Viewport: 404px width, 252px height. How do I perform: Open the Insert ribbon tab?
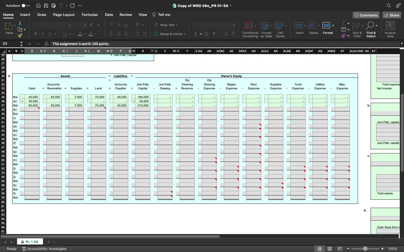(25, 15)
